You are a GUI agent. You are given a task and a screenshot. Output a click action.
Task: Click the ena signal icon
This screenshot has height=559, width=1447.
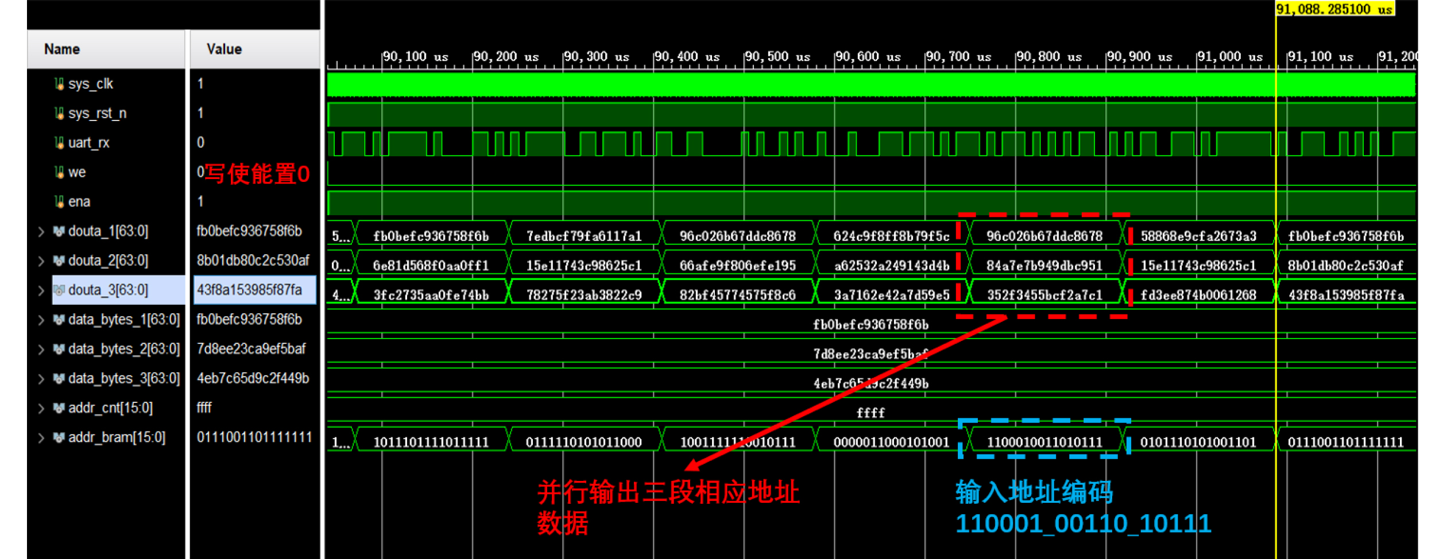pos(59,201)
